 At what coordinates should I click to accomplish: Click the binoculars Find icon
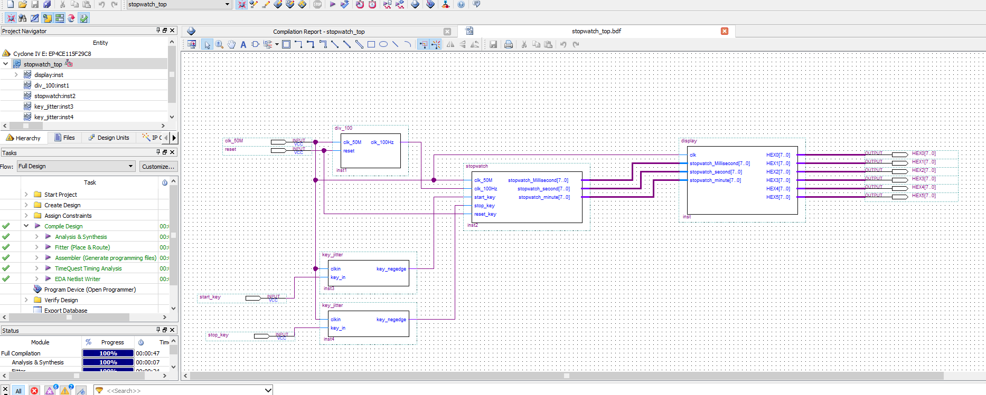pyautogui.click(x=23, y=18)
